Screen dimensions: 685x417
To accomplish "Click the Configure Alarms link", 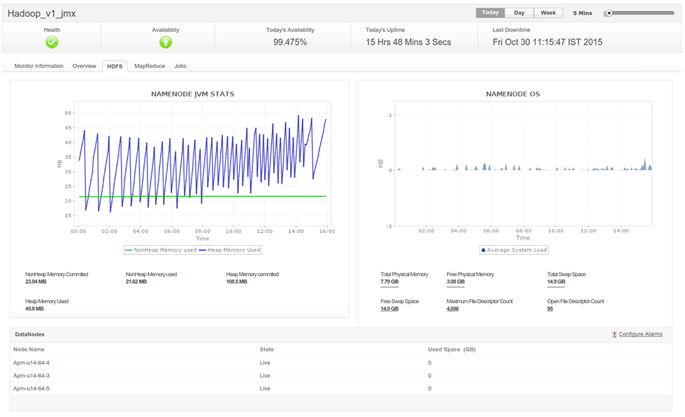I will pos(640,335).
